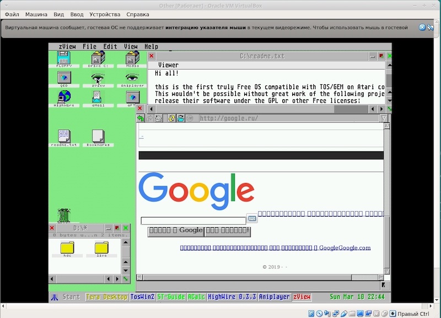Image resolution: width=441 pixels, height=318 pixels.
Task: Open the View menu
Action: click(x=131, y=47)
